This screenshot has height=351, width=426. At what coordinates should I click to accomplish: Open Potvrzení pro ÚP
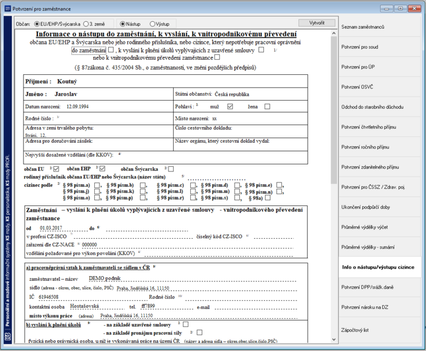380,67
